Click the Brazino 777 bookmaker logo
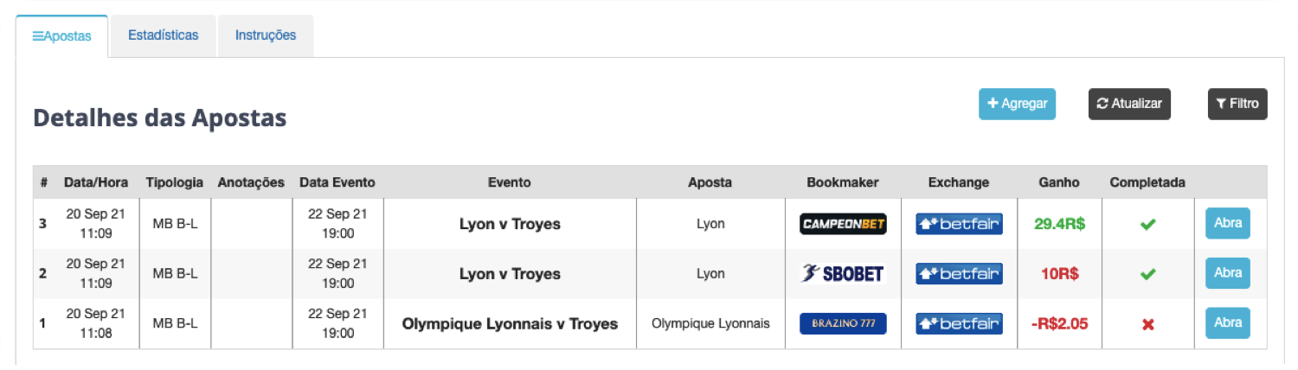 [x=843, y=324]
